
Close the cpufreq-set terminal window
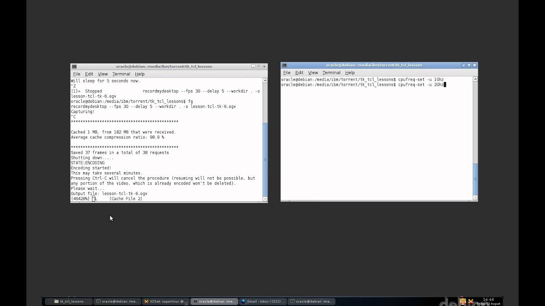point(474,65)
